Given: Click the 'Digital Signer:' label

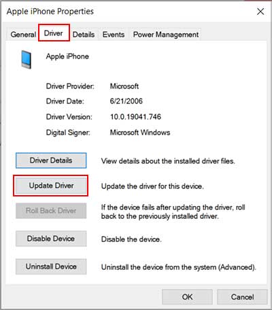Looking at the screenshot, I should click(68, 133).
